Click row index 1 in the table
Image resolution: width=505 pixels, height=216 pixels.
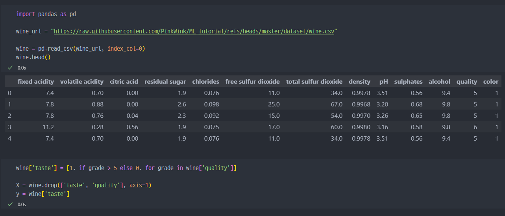click(9, 104)
